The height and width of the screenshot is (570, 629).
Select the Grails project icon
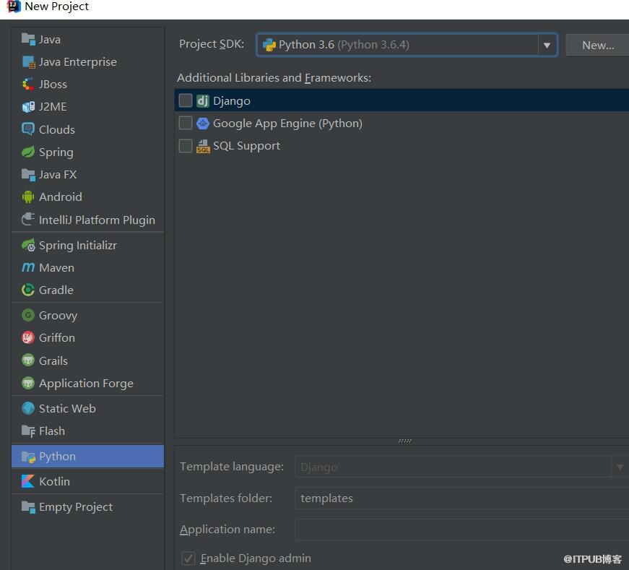[28, 360]
